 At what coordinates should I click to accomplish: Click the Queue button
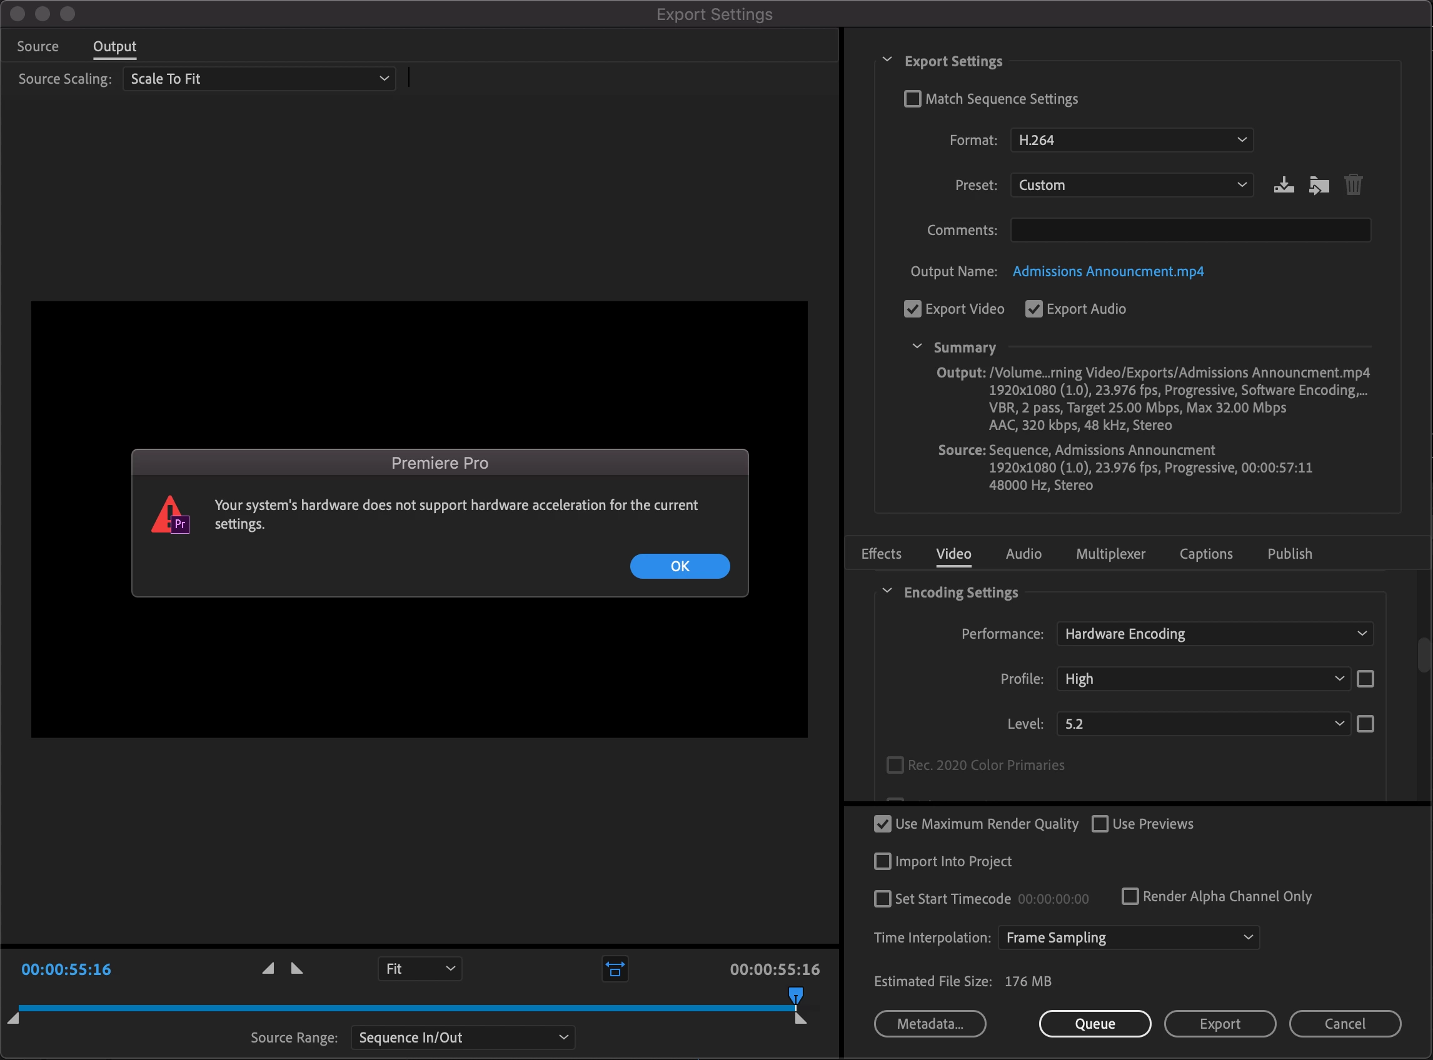click(x=1094, y=1023)
